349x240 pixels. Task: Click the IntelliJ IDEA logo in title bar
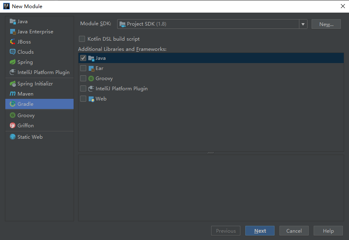(7, 6)
